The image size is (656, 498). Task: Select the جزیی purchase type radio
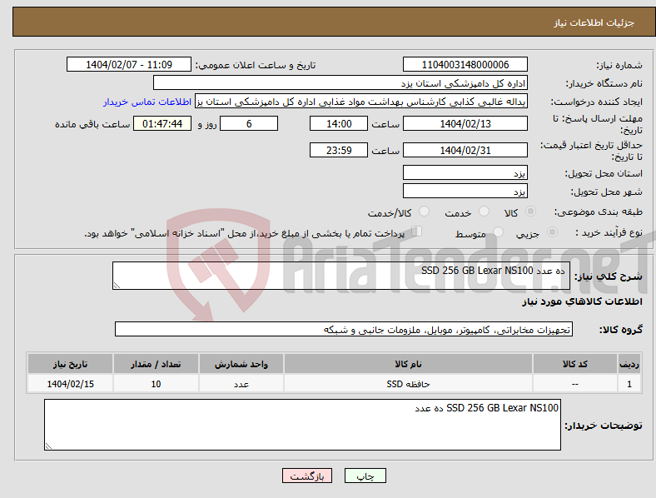(x=552, y=232)
